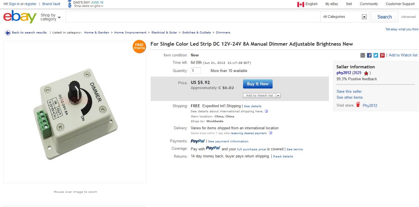Share item via Facebook icon
Screen dimensions: 419x207
click(369, 55)
